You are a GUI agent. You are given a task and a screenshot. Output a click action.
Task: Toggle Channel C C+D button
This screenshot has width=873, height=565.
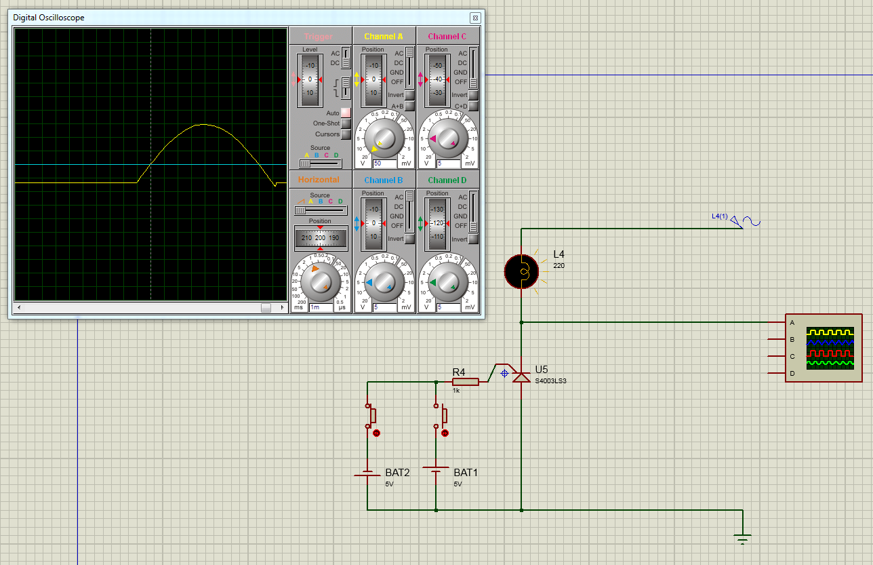[x=473, y=106]
